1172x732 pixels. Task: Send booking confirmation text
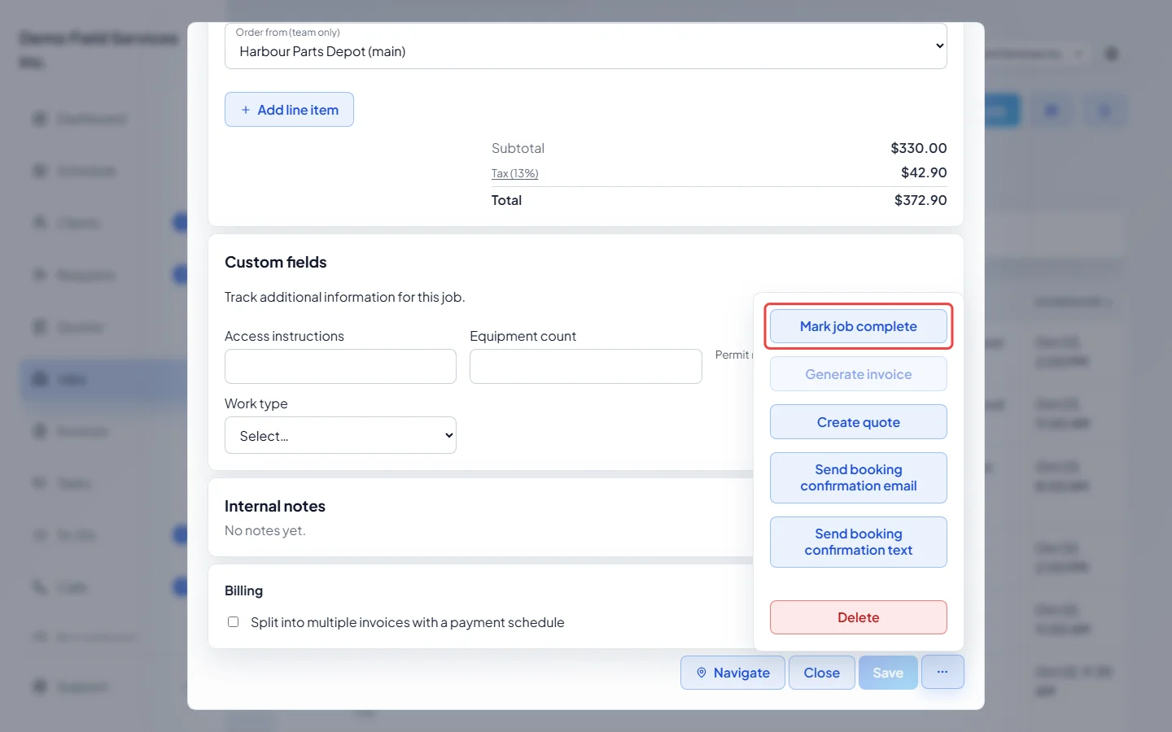pyautogui.click(x=859, y=542)
